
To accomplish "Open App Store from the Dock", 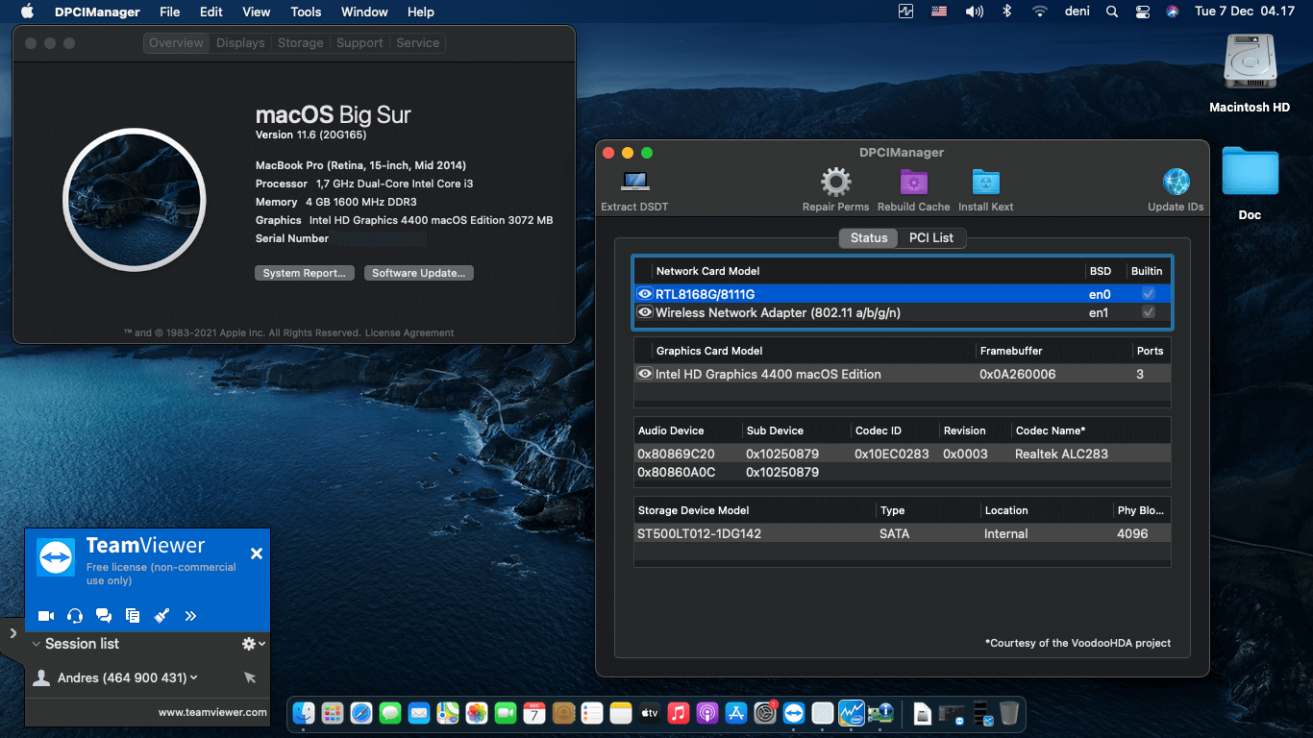I will pos(736,713).
